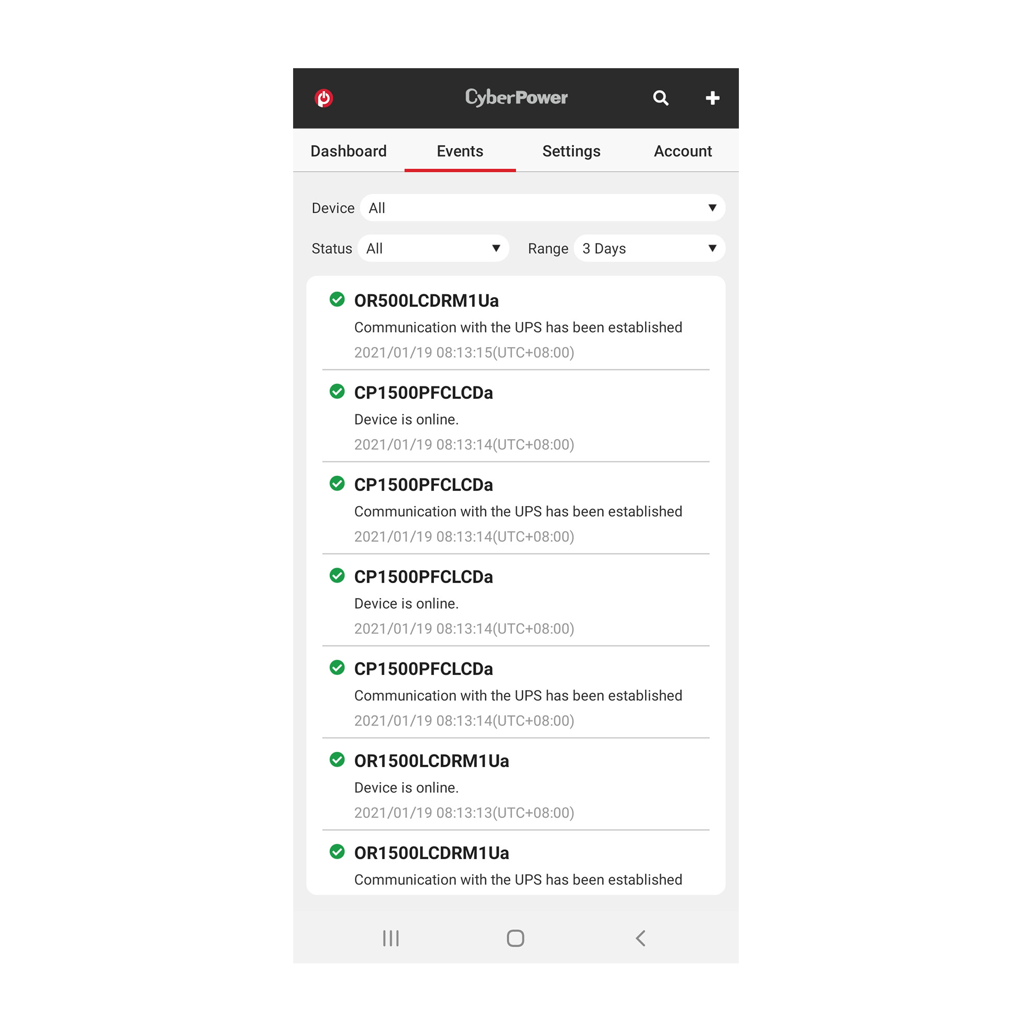Screen dimensions: 1032x1032
Task: Open the Account tab
Action: click(x=683, y=151)
